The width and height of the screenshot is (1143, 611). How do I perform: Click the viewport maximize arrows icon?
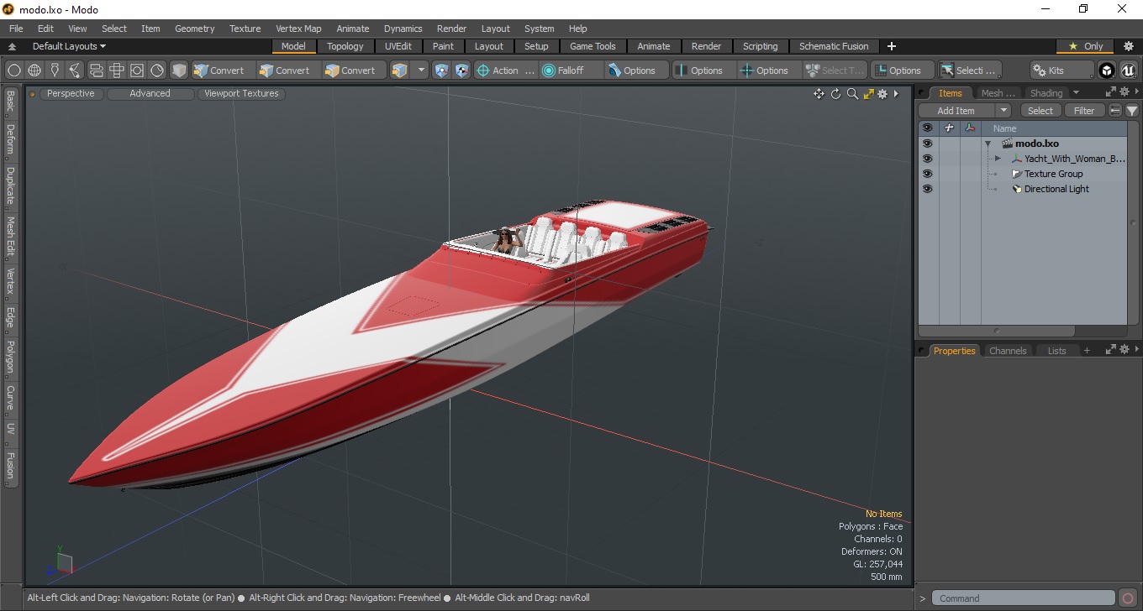click(868, 94)
